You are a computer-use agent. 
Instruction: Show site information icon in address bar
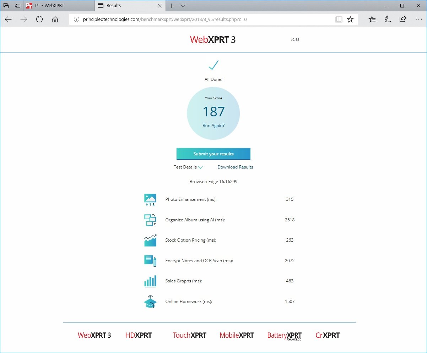76,20
